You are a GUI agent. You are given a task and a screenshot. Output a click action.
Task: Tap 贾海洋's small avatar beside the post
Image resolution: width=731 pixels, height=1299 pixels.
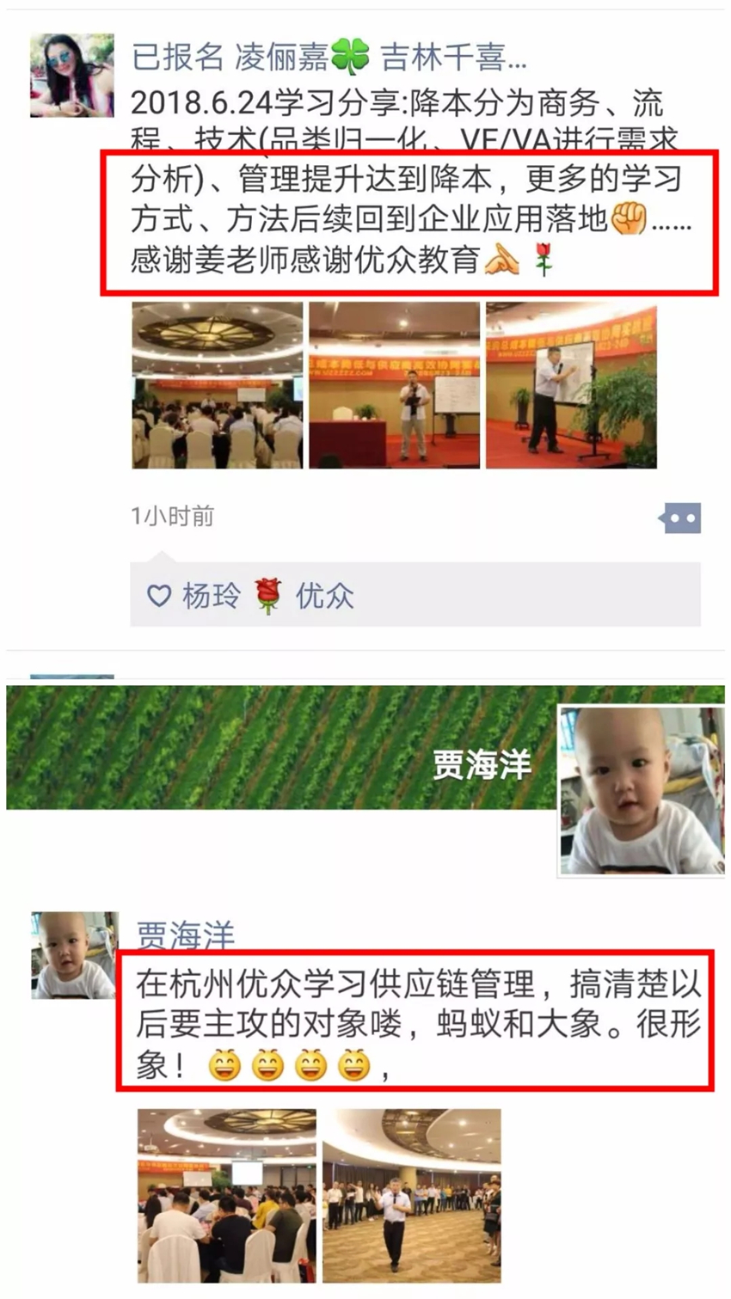[74, 956]
